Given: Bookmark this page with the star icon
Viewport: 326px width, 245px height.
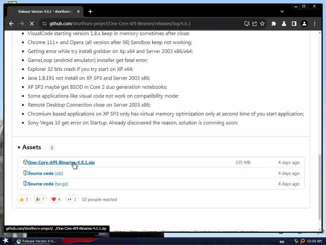Looking at the screenshot, I should click(x=262, y=24).
